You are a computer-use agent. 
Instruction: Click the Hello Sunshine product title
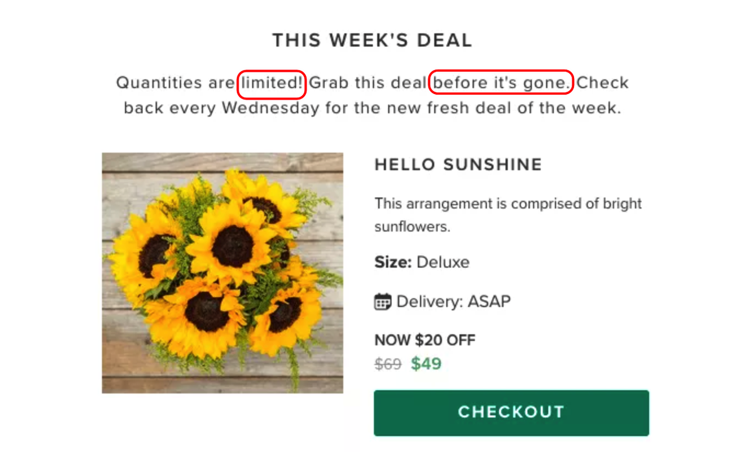tap(458, 165)
